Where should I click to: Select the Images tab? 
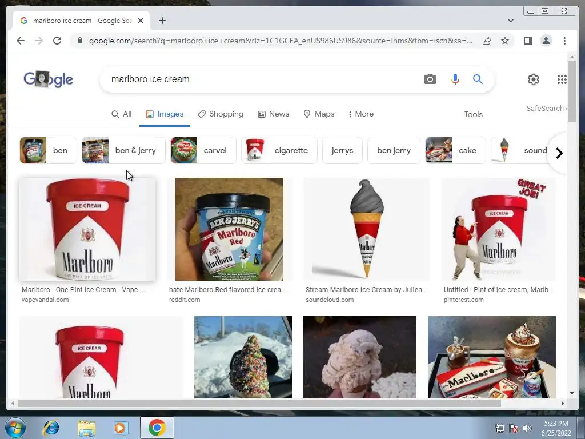[x=165, y=114]
